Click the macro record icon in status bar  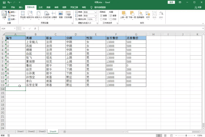9,136
